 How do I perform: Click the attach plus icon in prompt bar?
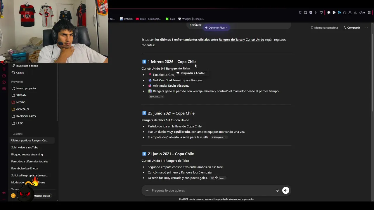[x=147, y=190]
